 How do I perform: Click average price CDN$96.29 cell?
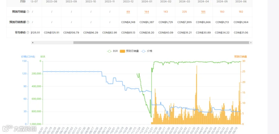pos(91,33)
